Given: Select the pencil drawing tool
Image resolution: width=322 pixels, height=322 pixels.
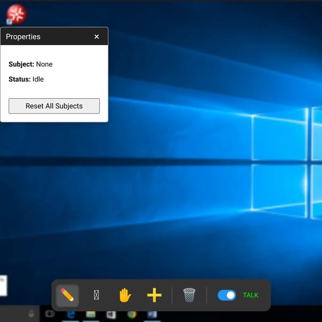Looking at the screenshot, I should (x=68, y=295).
